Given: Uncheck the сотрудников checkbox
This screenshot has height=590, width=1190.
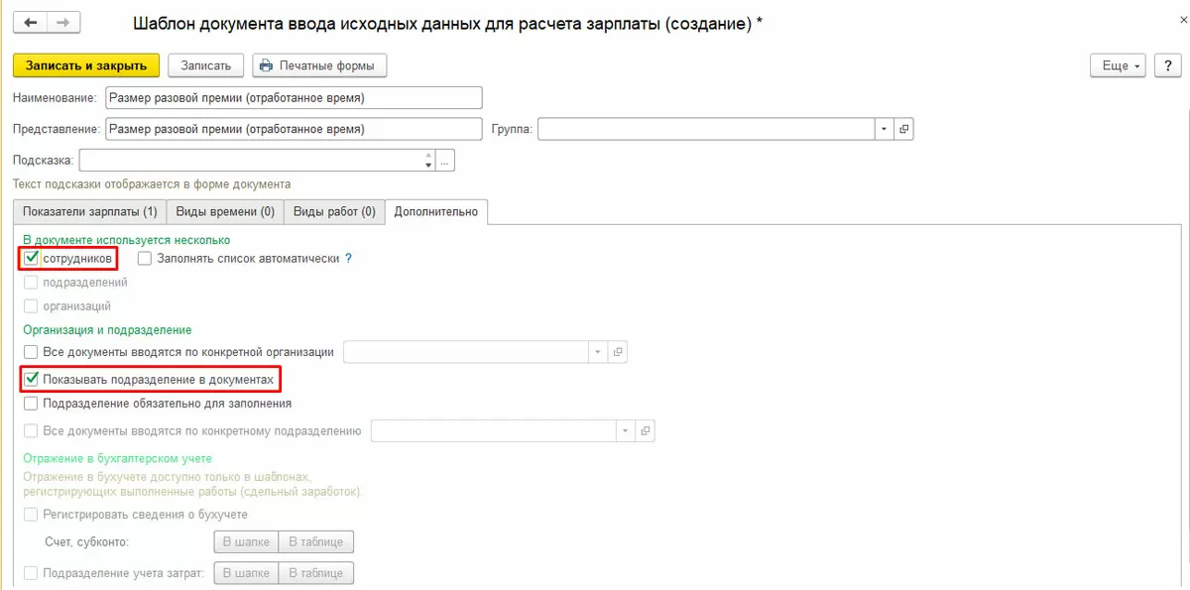Looking at the screenshot, I should click(32, 259).
